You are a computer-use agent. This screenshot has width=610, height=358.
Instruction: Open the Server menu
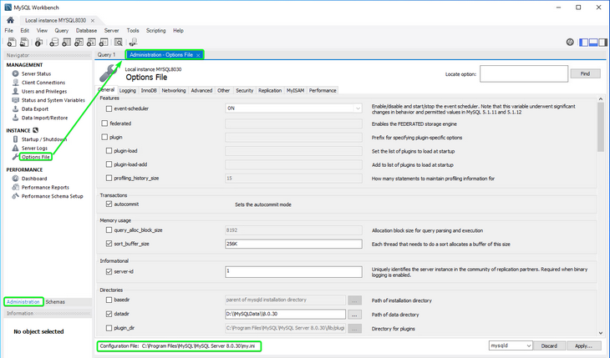point(112,31)
